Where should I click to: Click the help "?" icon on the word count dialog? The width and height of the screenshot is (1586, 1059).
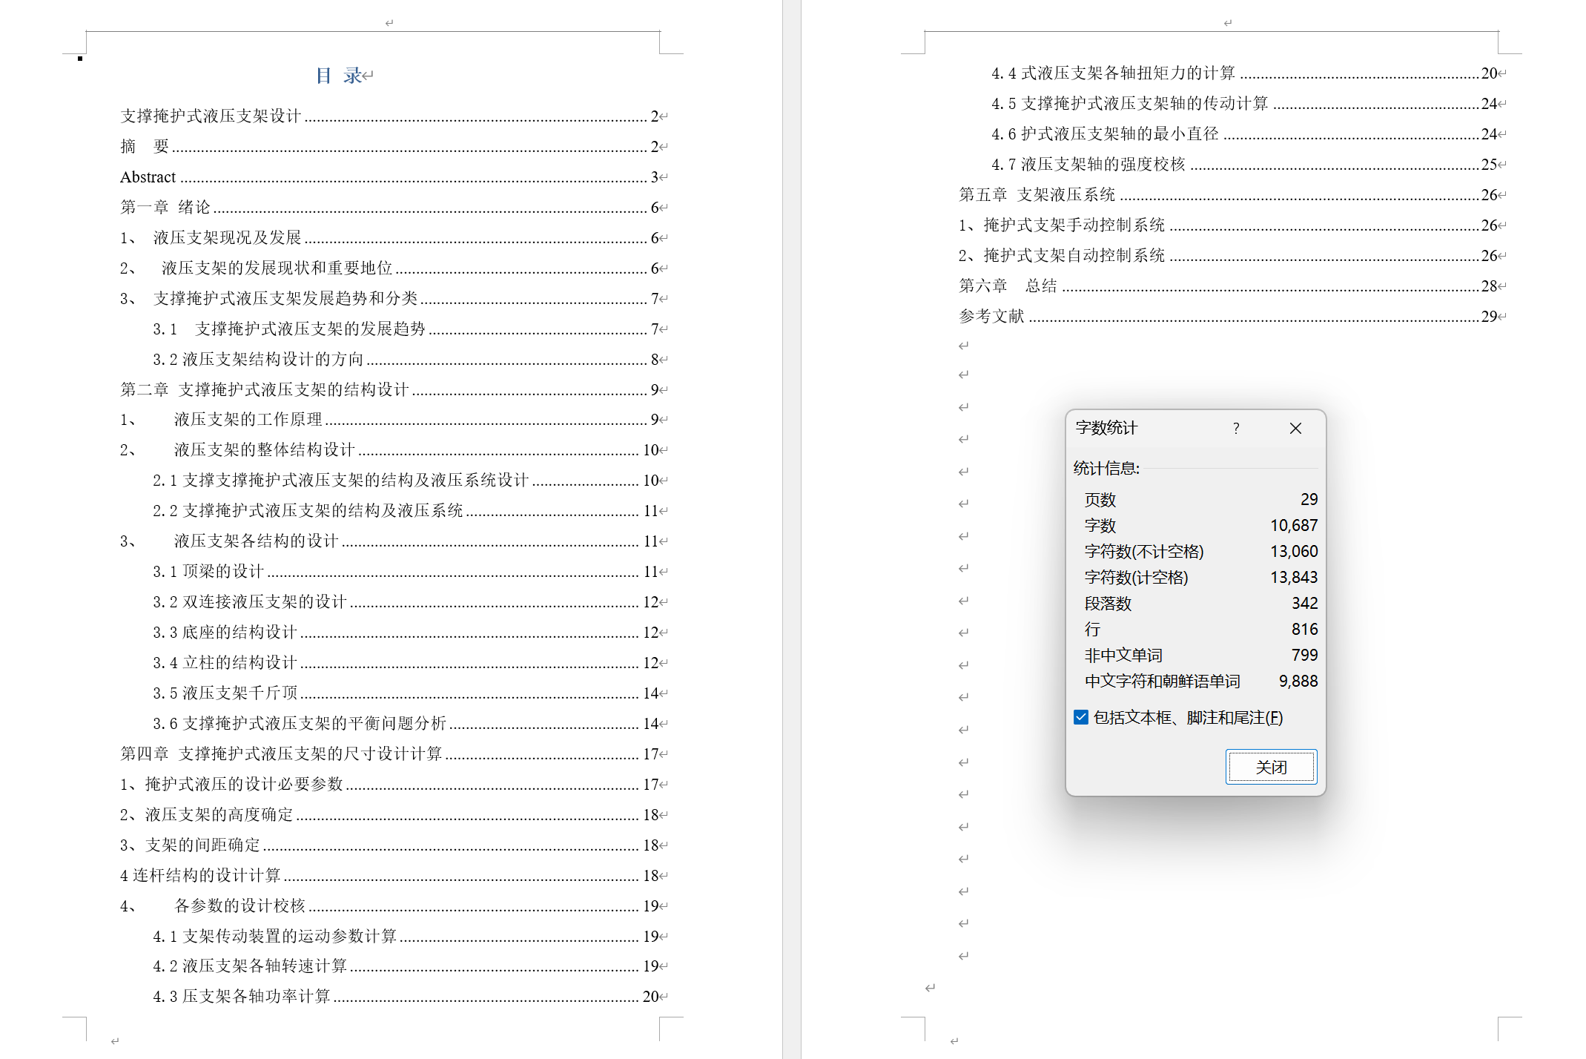pos(1235,428)
